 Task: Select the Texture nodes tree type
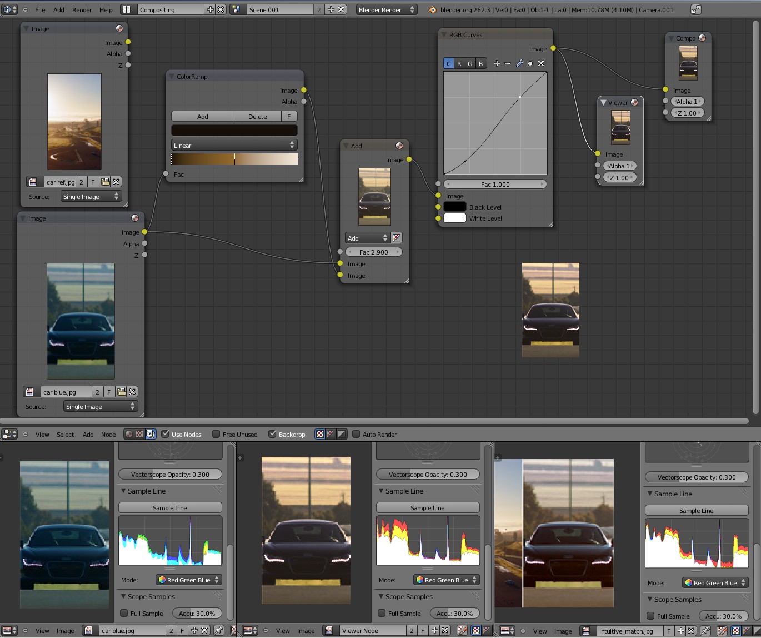(139, 434)
